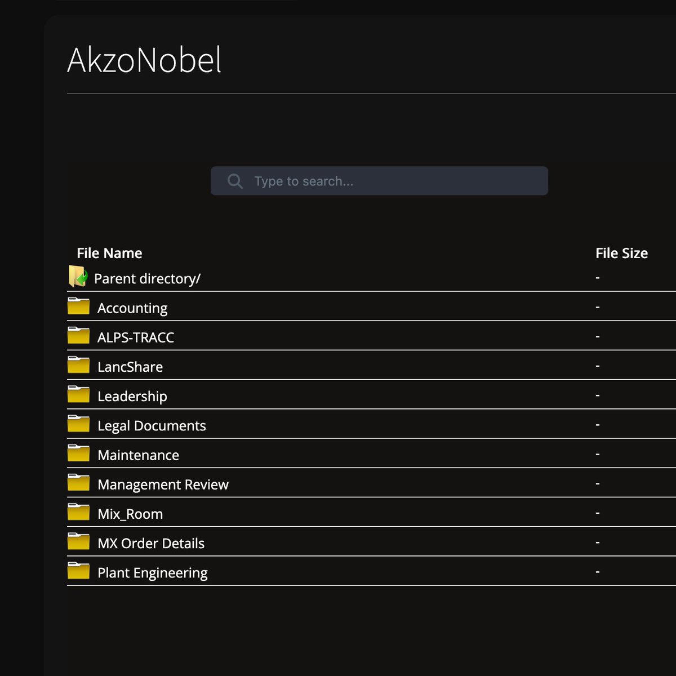Open the MX Order Details folder name
Viewport: 676px width, 676px height.
pyautogui.click(x=151, y=543)
